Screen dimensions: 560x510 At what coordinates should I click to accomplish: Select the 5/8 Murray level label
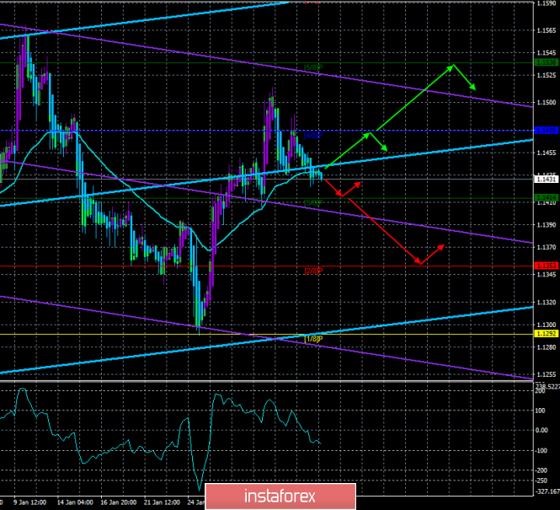[312, 67]
